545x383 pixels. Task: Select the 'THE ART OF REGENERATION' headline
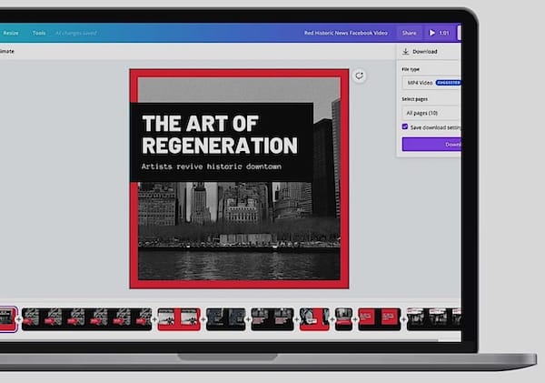(x=220, y=134)
